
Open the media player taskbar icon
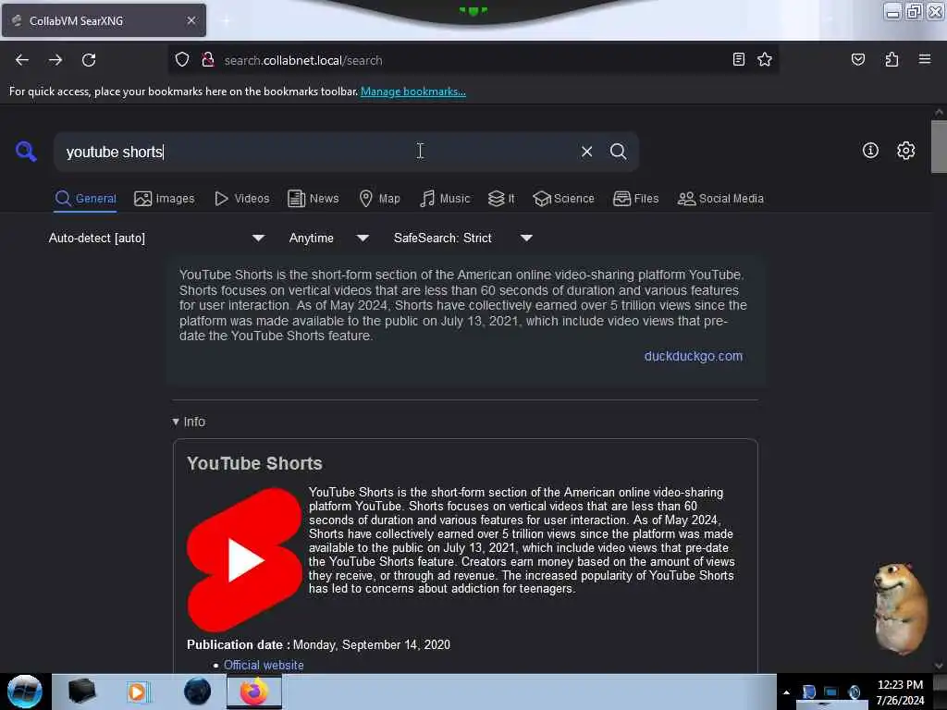point(137,692)
